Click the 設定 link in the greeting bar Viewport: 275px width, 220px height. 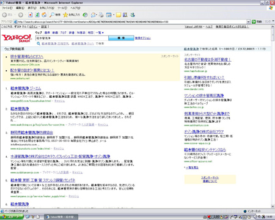pyautogui.click(x=44, y=27)
